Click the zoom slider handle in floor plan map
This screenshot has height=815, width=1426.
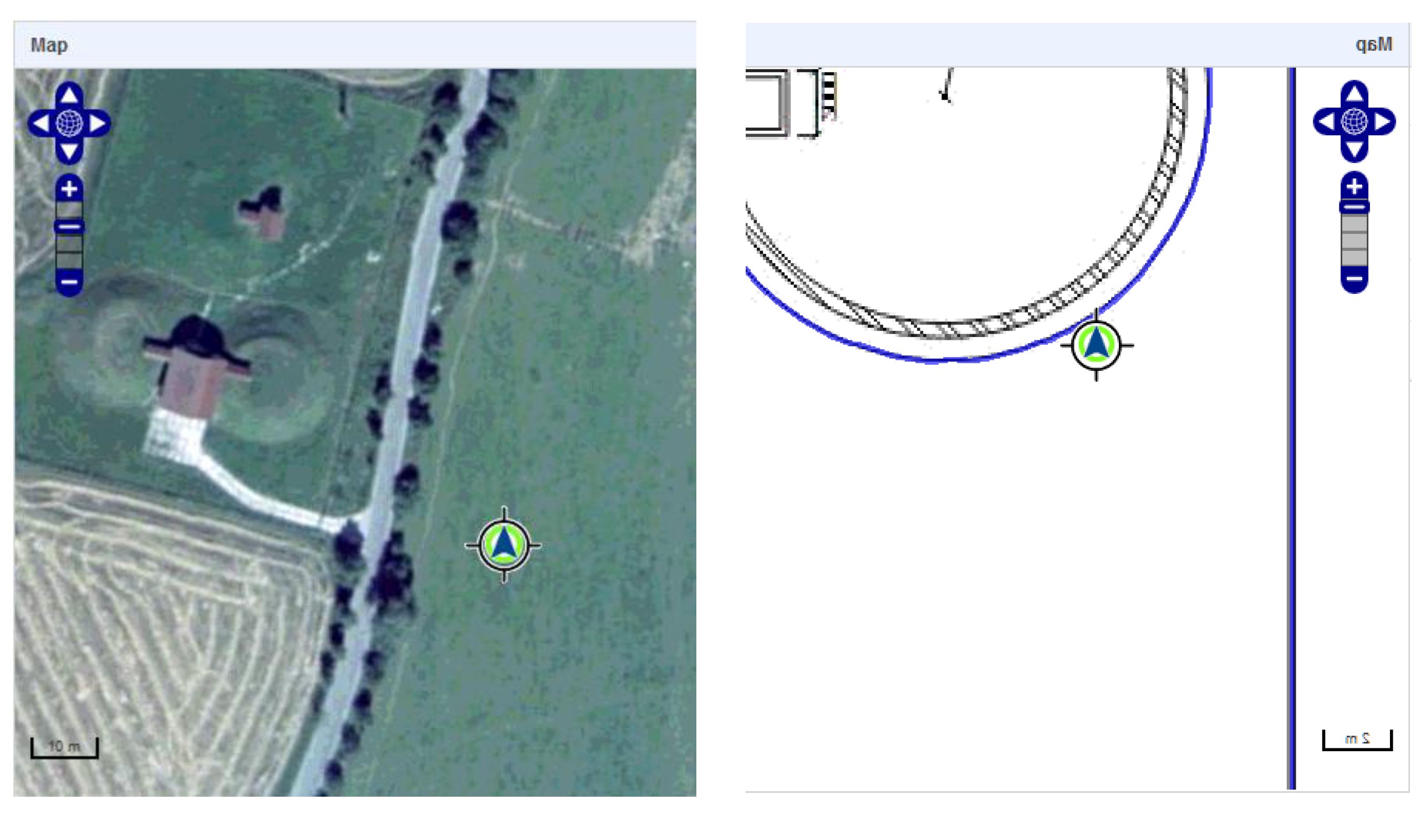pos(1354,207)
